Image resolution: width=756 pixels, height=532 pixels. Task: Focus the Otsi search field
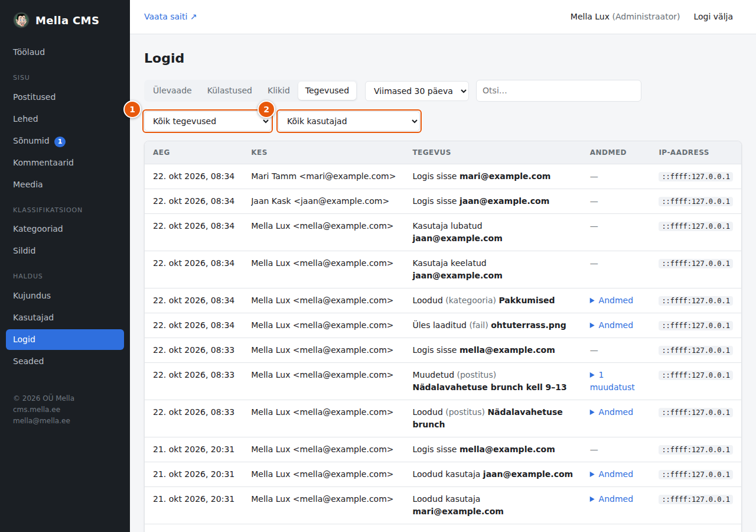(x=559, y=90)
